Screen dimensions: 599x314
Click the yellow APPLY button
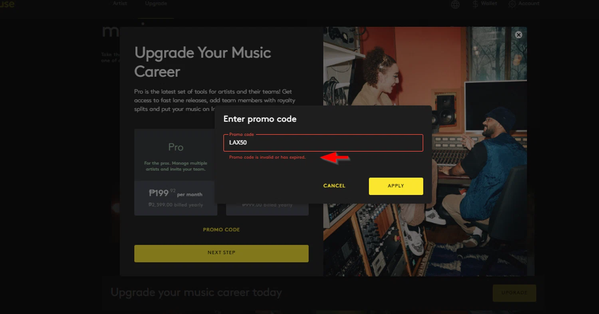[x=396, y=186]
